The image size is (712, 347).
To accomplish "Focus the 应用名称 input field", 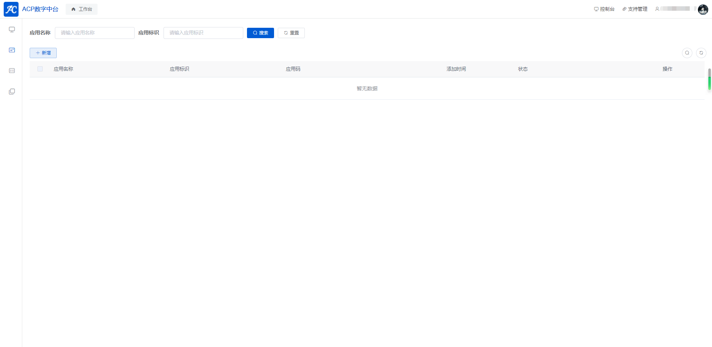I will [x=95, y=33].
